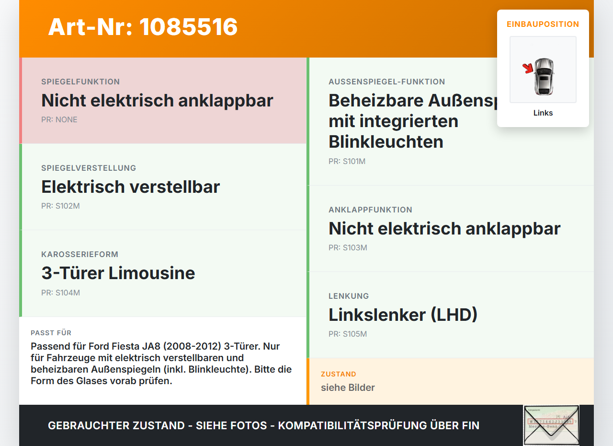Viewport: 613px width, 446px height.
Task: Click the 'KAROSSERIEFORM' label
Action: tap(79, 254)
